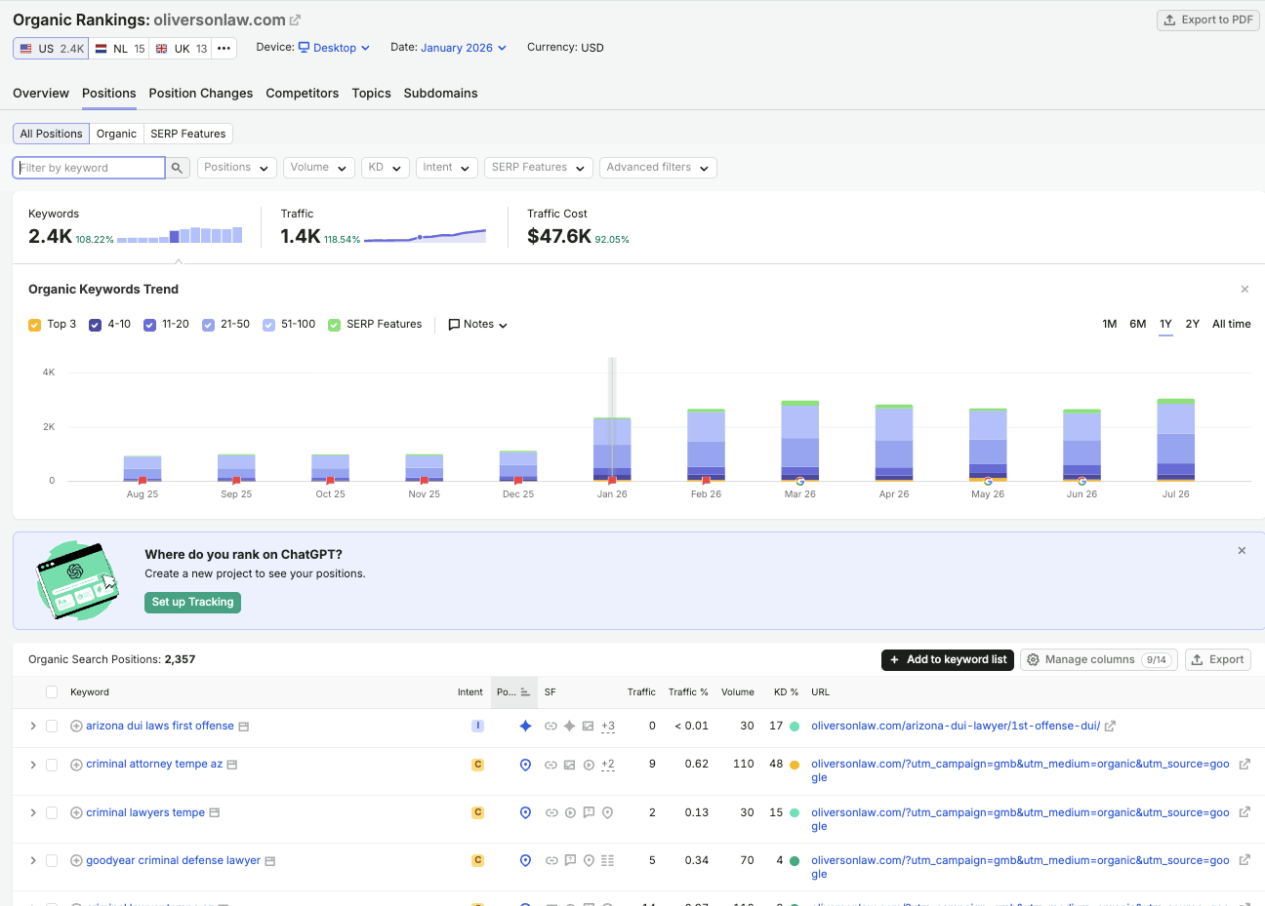
Task: Switch to the Position Changes tab
Action: click(x=201, y=94)
